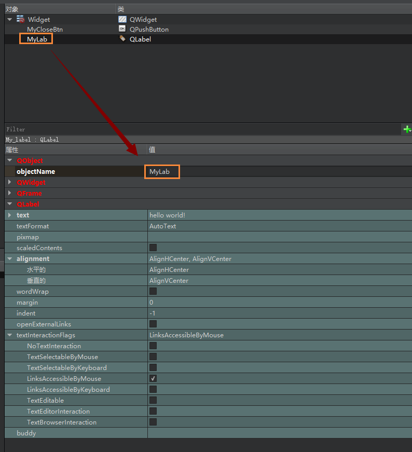Collapse the Widget tree node
Viewport: 412px width, 452px height.
click(10, 19)
